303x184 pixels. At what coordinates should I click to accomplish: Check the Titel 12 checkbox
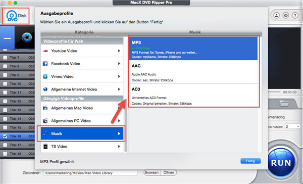(x=5, y=101)
